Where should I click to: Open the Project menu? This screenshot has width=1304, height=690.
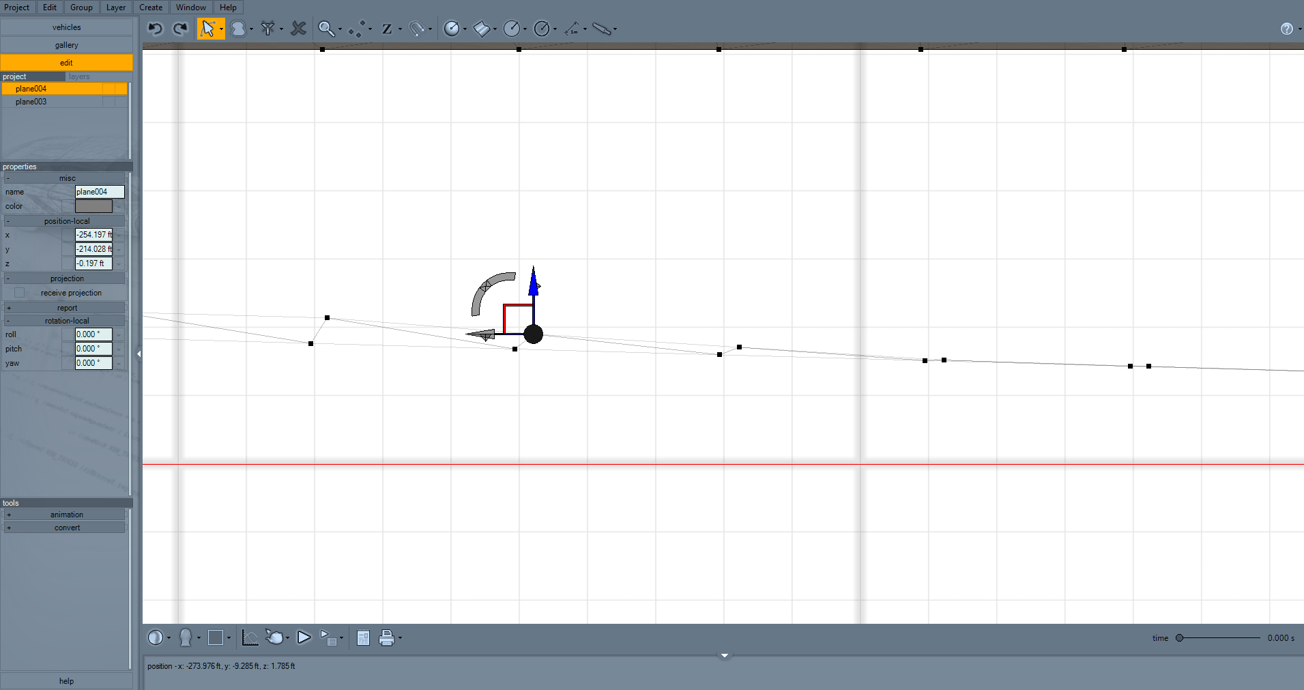coord(16,8)
